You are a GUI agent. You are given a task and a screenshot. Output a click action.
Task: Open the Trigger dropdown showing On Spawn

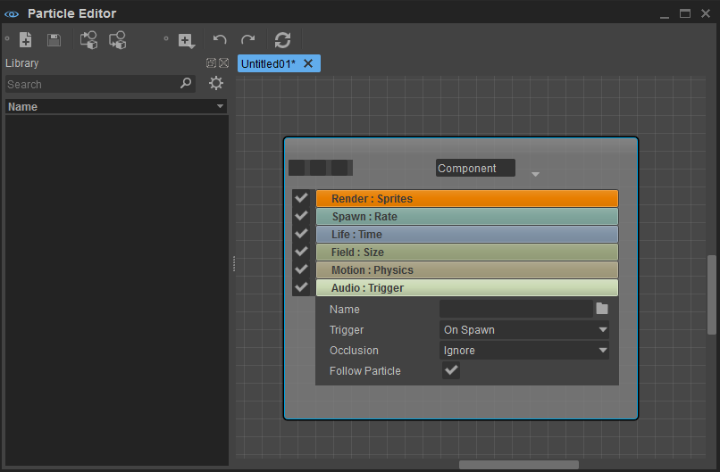[524, 330]
